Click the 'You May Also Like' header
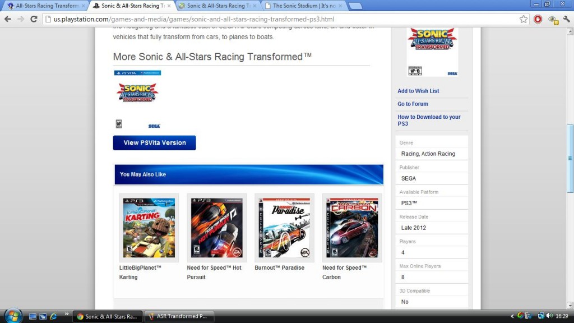This screenshot has height=323, width=574. coord(249,174)
